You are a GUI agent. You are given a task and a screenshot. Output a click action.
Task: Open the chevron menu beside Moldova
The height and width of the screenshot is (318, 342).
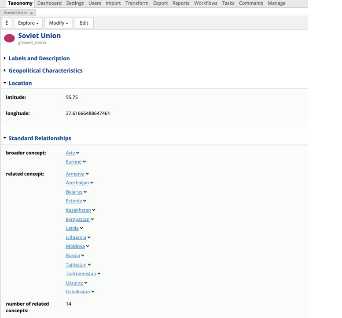88,246
